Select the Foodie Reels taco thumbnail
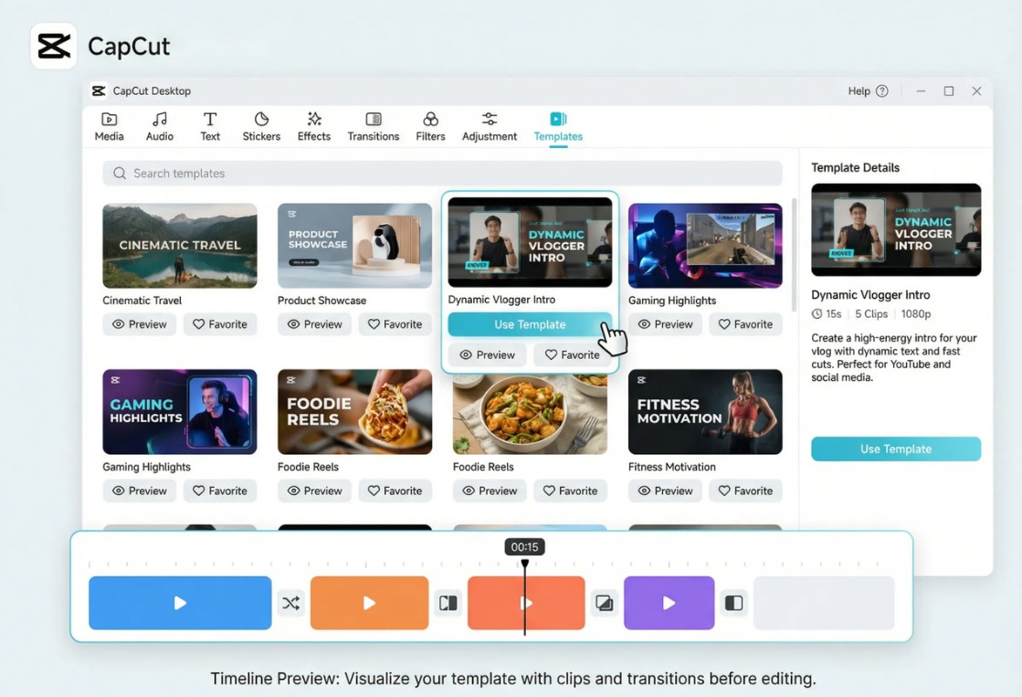Viewport: 1022px width, 697px height. point(354,412)
